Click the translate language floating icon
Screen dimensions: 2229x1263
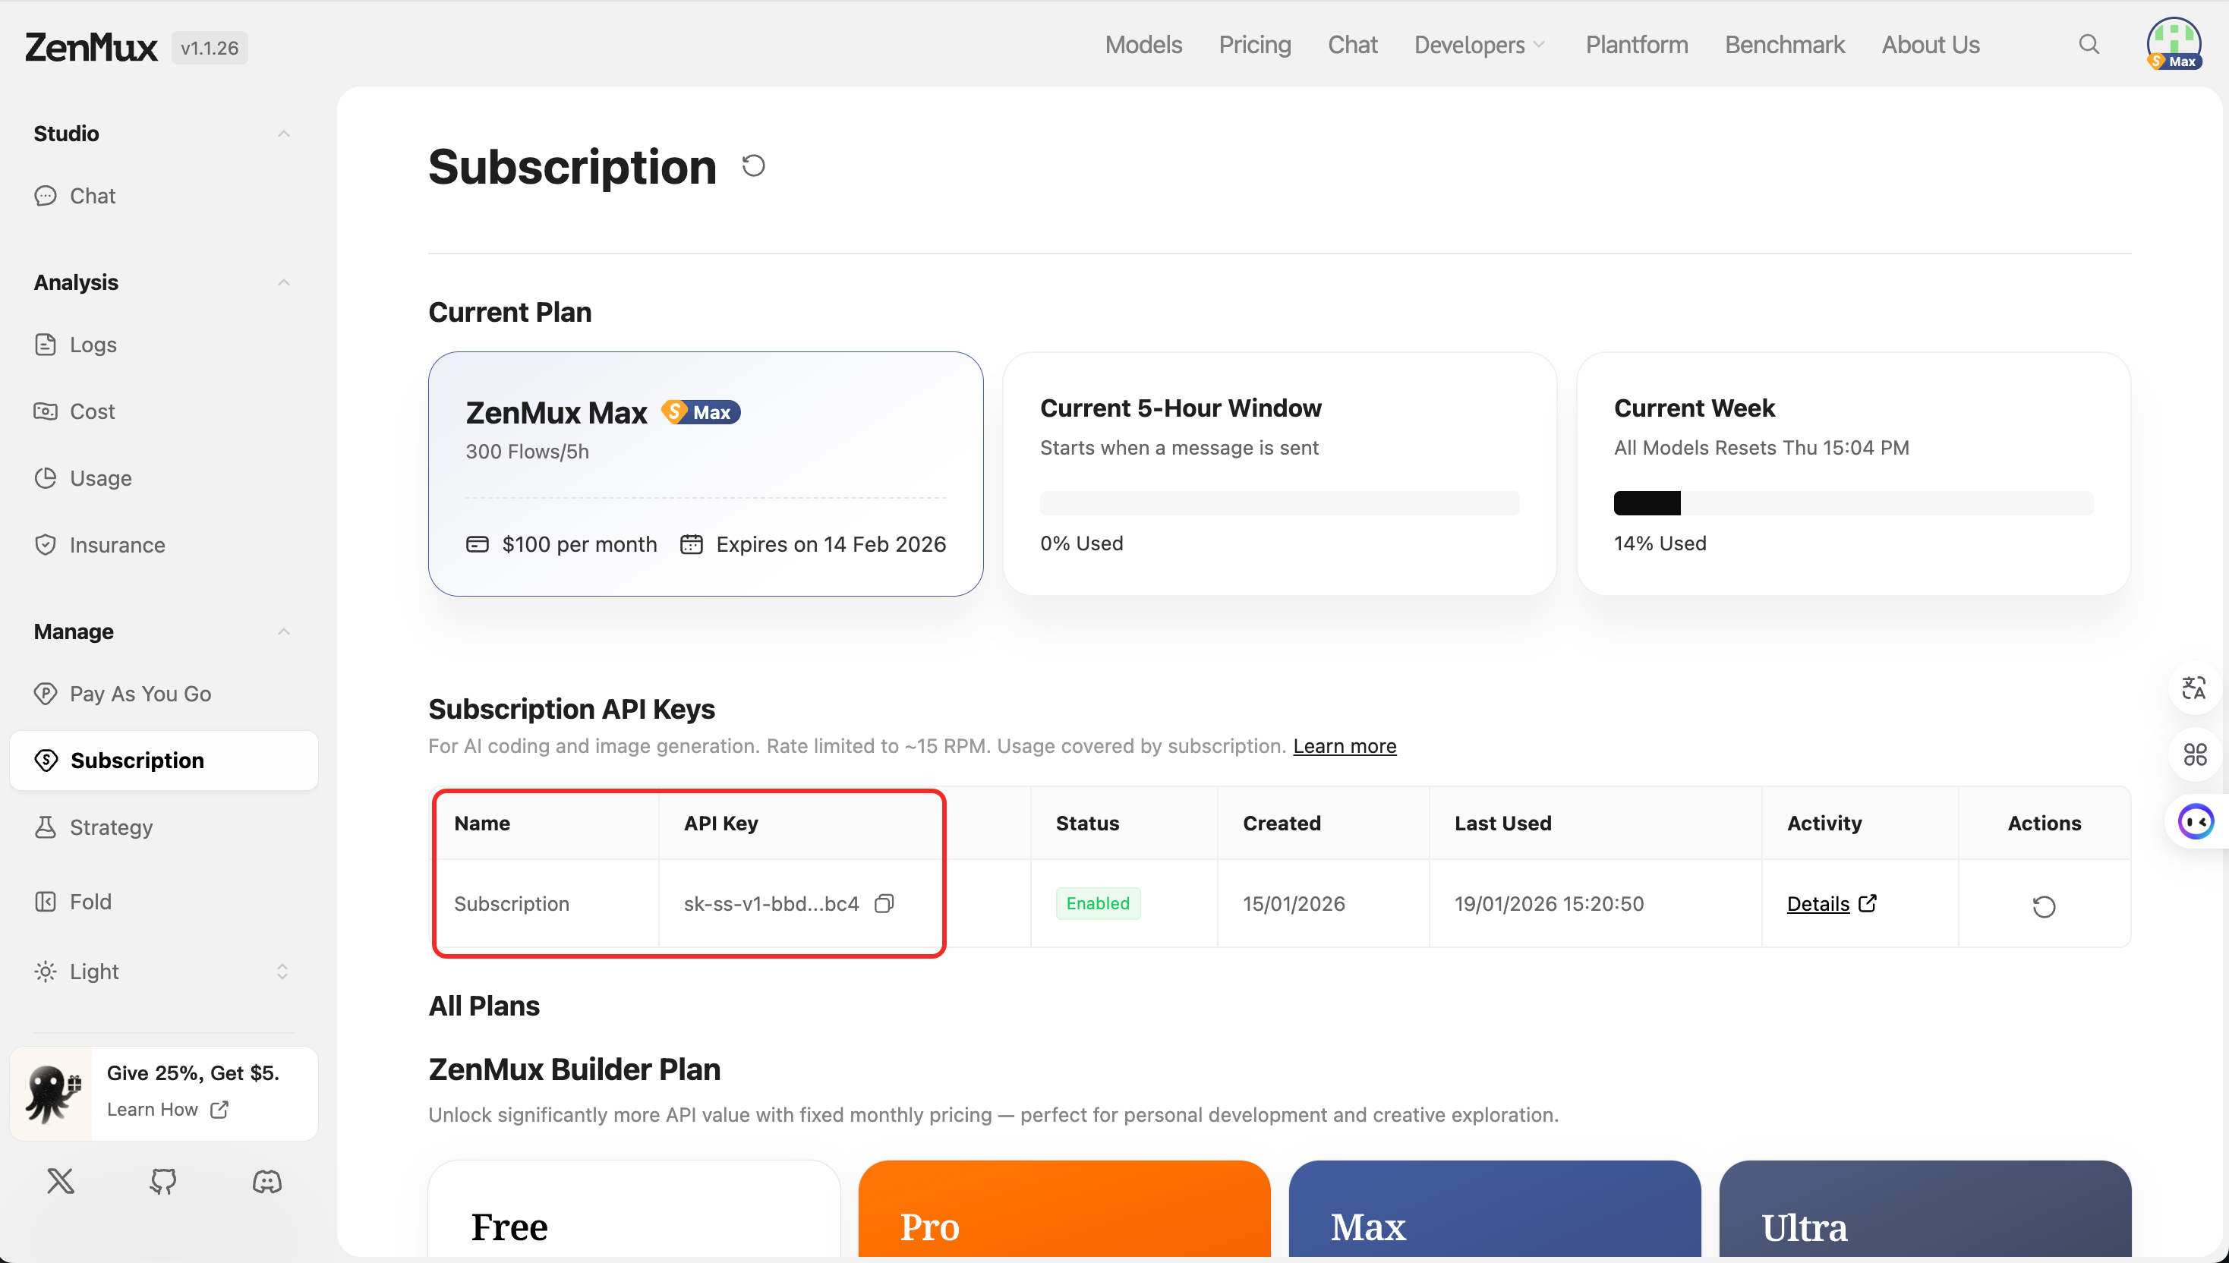click(x=2193, y=688)
